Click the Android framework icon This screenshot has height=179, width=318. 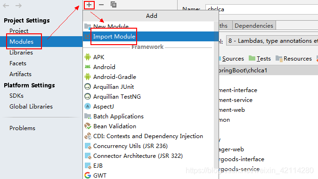point(88,67)
